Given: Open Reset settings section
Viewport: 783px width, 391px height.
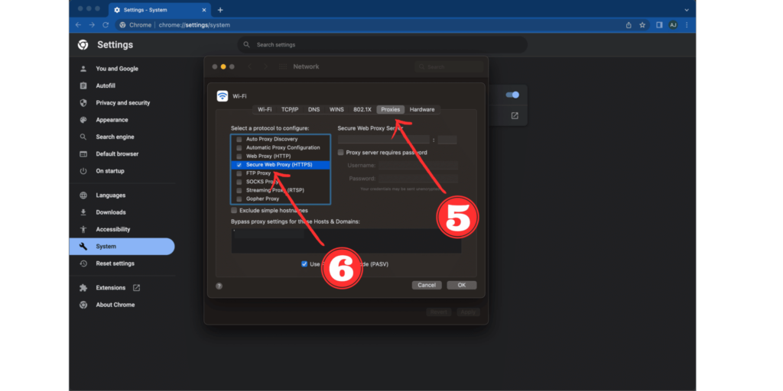Looking at the screenshot, I should [115, 263].
